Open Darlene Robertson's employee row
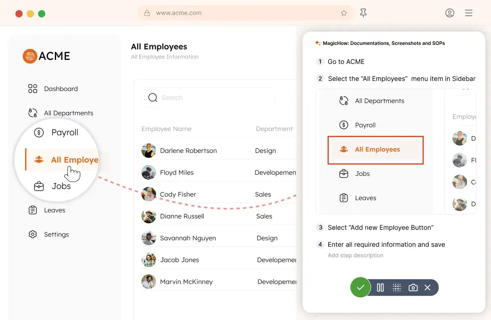This screenshot has height=320, width=491. [x=188, y=151]
